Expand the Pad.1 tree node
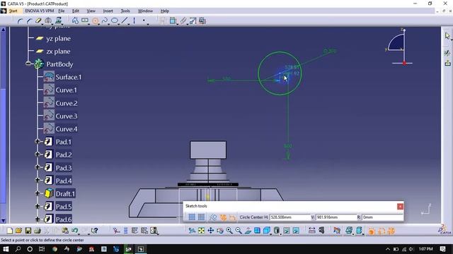Screen dimensions: 453x254 (x=38, y=141)
